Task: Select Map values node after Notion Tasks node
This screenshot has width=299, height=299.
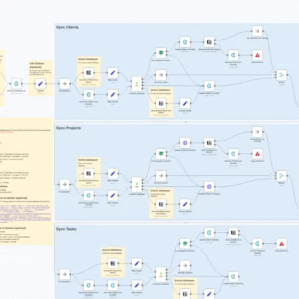Action: click(x=137, y=263)
